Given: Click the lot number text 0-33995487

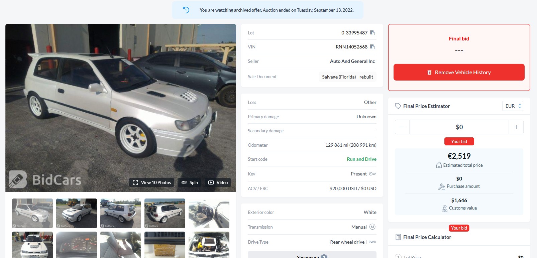Looking at the screenshot, I should (x=354, y=33).
